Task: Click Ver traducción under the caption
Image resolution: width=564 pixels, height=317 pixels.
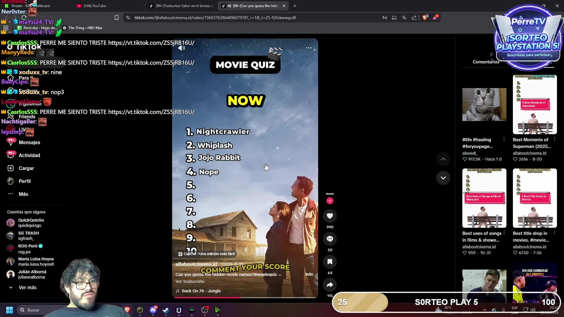Action: [x=189, y=282]
